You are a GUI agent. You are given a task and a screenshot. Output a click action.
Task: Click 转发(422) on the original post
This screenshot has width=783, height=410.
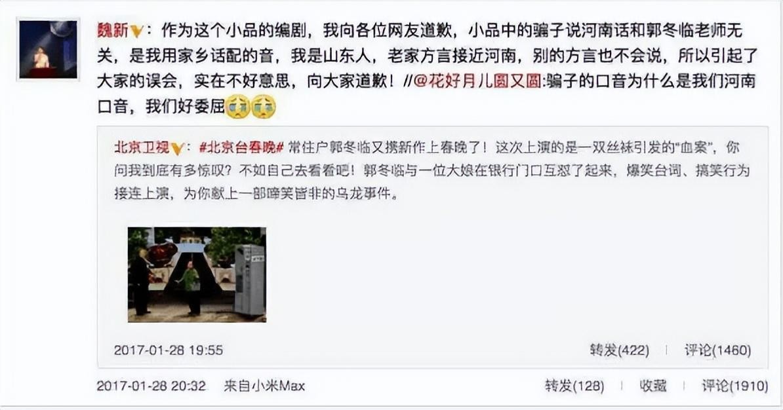click(x=619, y=350)
